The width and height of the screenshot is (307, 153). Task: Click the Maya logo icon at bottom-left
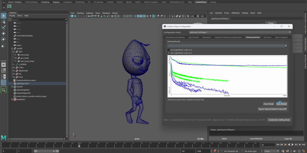4,138
